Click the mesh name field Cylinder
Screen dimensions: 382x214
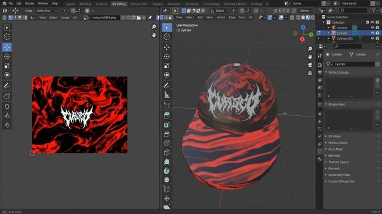pyautogui.click(x=354, y=64)
